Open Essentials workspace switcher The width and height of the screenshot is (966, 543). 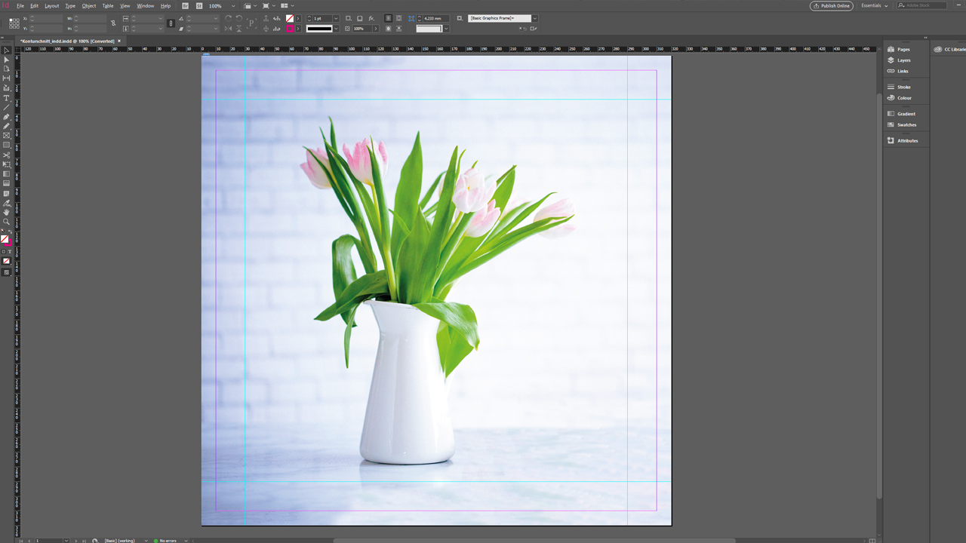(x=875, y=5)
